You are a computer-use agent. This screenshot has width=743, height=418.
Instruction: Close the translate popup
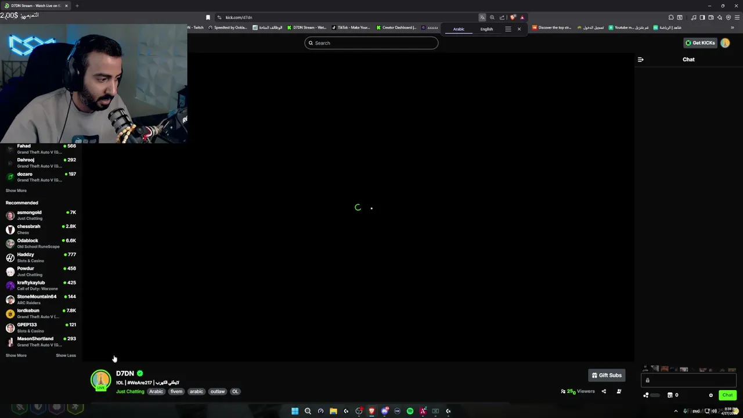pos(519,29)
